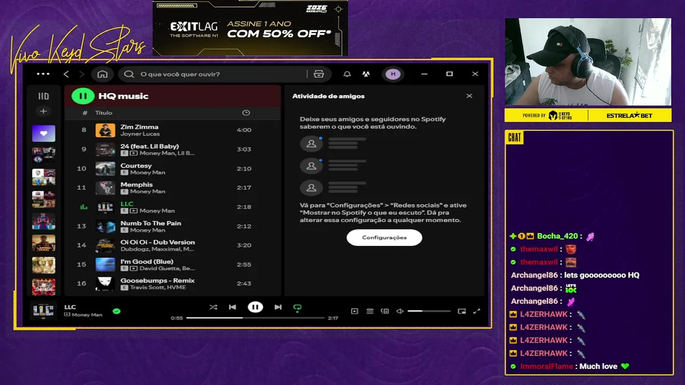Skip to previous track
Image resolution: width=685 pixels, height=385 pixels.
tap(232, 307)
